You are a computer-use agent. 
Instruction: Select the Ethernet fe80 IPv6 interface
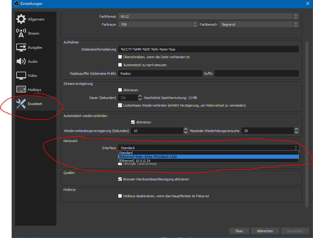pyautogui.click(x=208, y=157)
